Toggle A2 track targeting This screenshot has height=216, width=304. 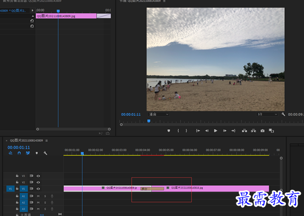(24, 202)
